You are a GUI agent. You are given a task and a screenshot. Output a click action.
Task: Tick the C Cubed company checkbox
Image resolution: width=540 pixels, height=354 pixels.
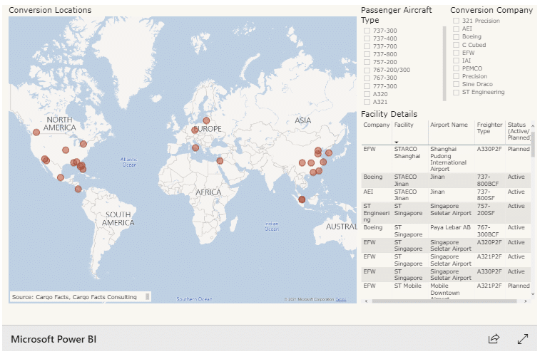point(456,45)
